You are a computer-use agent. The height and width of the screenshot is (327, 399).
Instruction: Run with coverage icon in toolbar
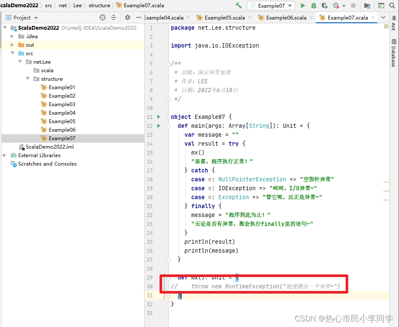(325, 6)
